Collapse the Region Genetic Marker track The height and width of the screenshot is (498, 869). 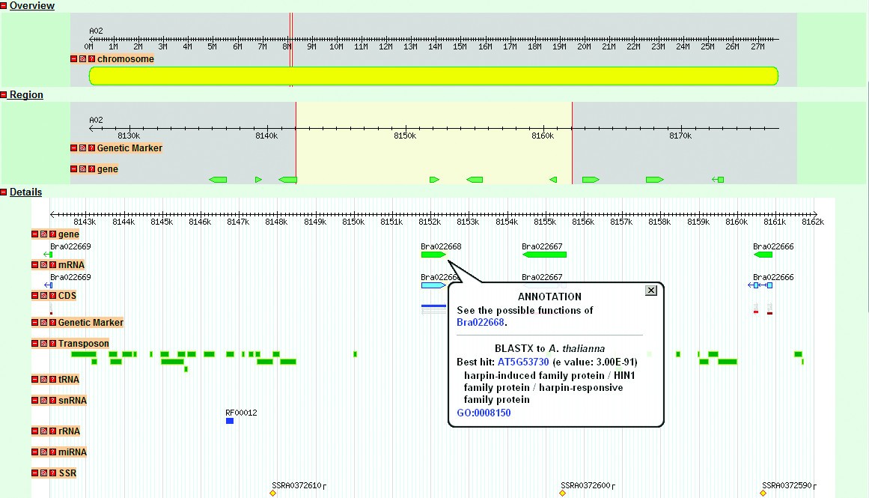(x=73, y=148)
